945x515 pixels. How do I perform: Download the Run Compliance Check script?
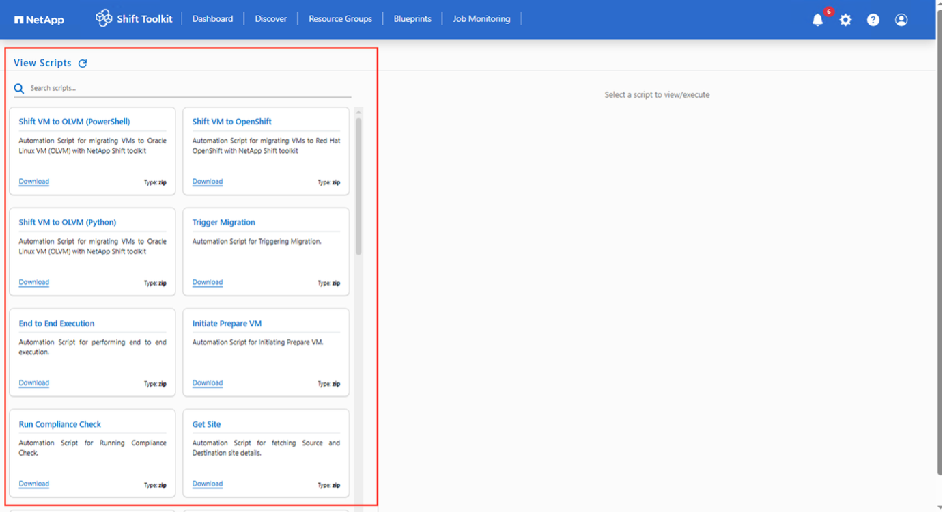(34, 485)
